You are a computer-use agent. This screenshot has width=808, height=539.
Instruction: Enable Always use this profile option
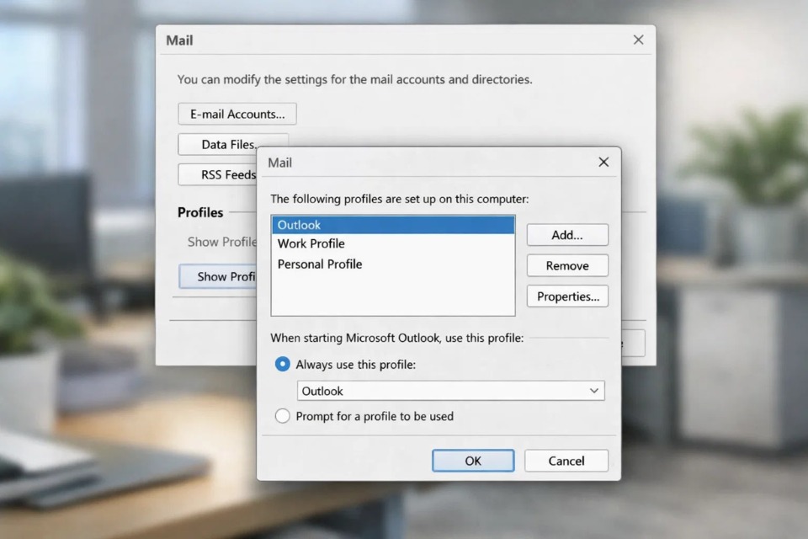pyautogui.click(x=282, y=364)
